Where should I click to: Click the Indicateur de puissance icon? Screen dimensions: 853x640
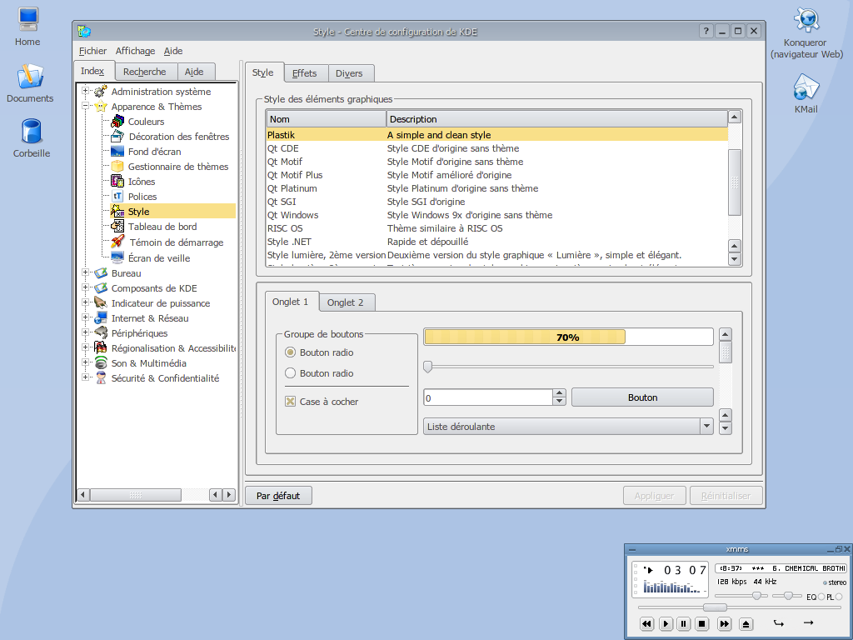click(x=100, y=302)
